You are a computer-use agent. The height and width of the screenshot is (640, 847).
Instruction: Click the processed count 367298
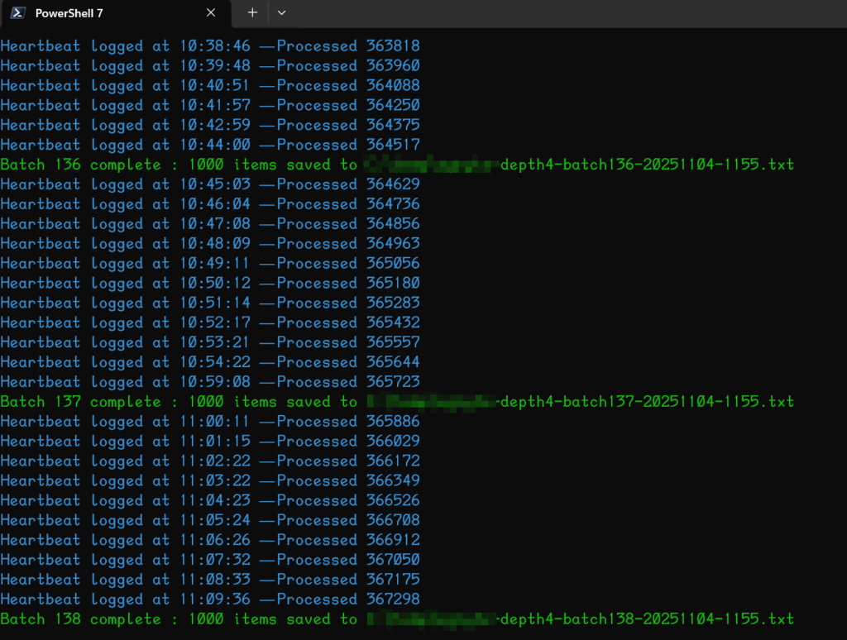point(393,599)
